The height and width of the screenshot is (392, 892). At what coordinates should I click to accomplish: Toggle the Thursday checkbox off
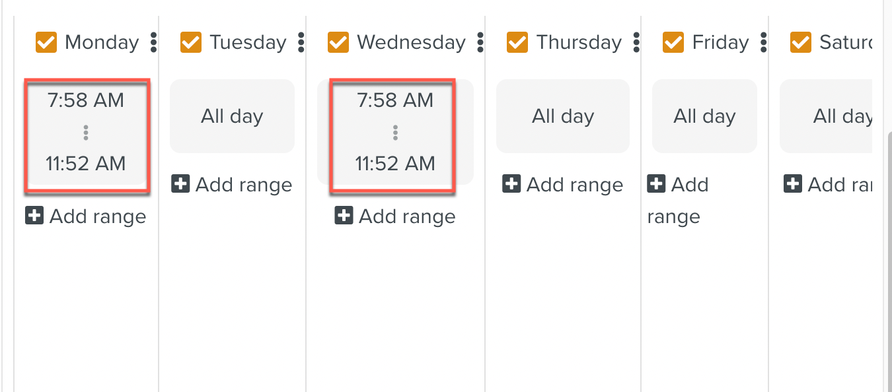pyautogui.click(x=517, y=43)
